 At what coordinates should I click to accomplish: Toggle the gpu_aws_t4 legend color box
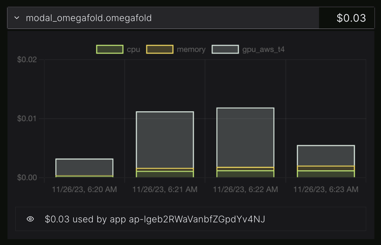(225, 49)
